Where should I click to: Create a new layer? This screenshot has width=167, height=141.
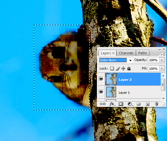coord(147,104)
